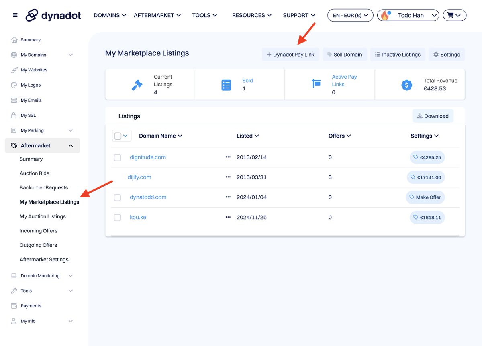Click the My Info person icon
Viewport: 482px width, 346px height.
[x=14, y=321]
